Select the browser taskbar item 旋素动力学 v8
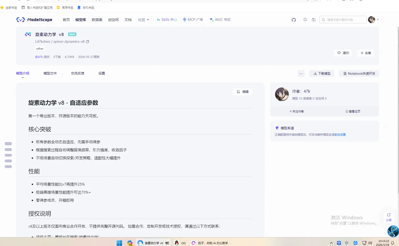Screen dimensions: 399x246 point(153,243)
